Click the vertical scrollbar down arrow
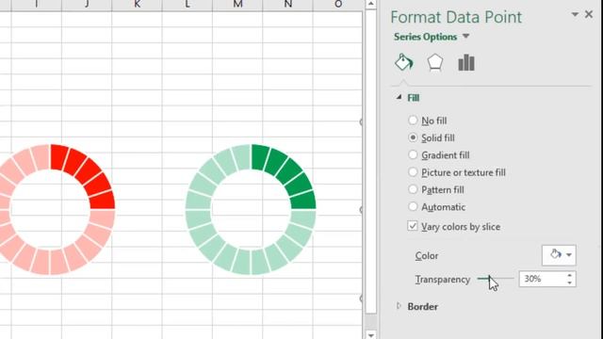This screenshot has height=339, width=603. 370,335
